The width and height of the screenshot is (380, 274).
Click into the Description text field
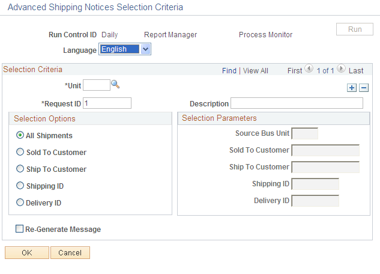click(297, 103)
